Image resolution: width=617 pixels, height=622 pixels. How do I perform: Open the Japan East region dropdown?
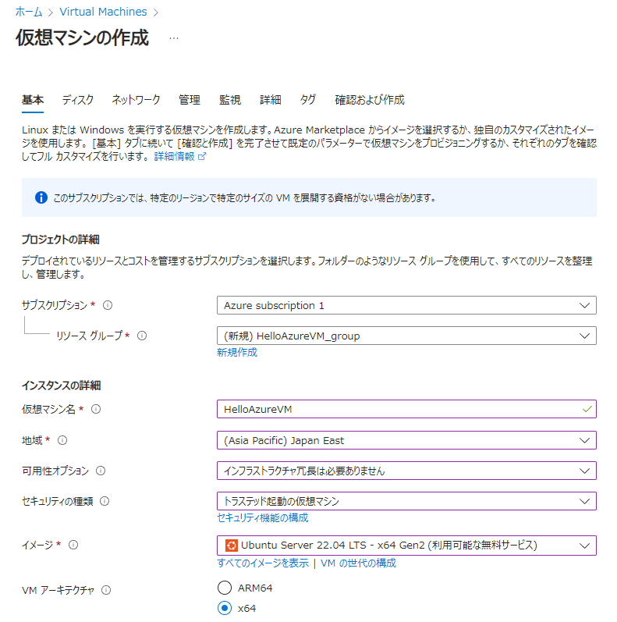click(406, 440)
